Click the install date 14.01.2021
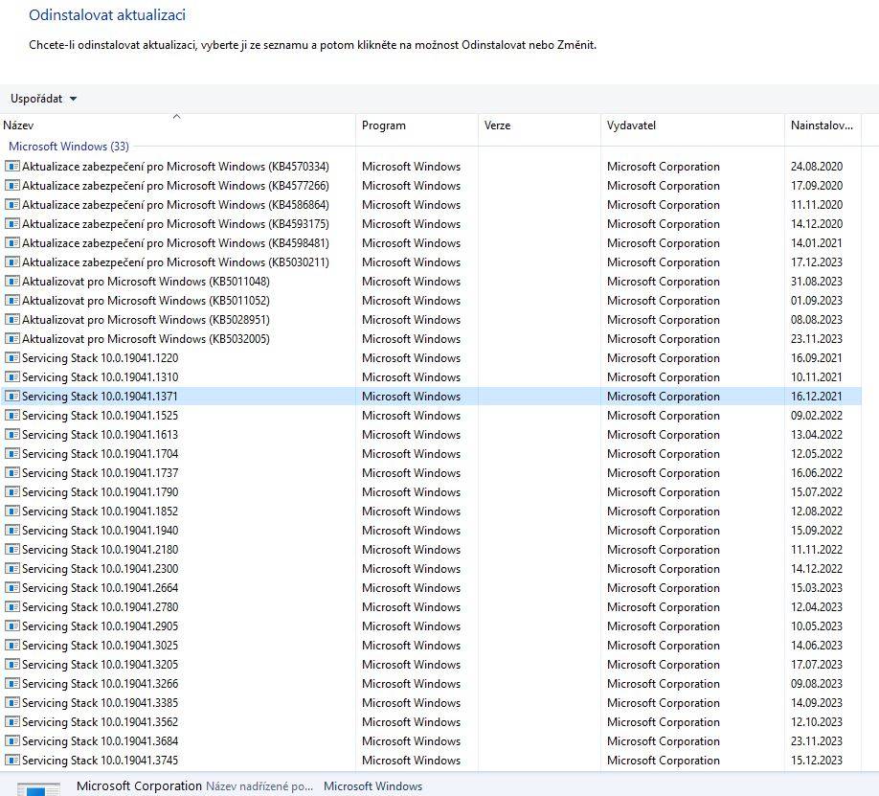879x796 pixels. pos(816,243)
